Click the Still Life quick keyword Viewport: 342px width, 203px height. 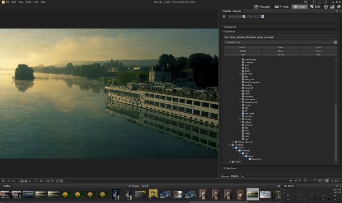(x=280, y=55)
